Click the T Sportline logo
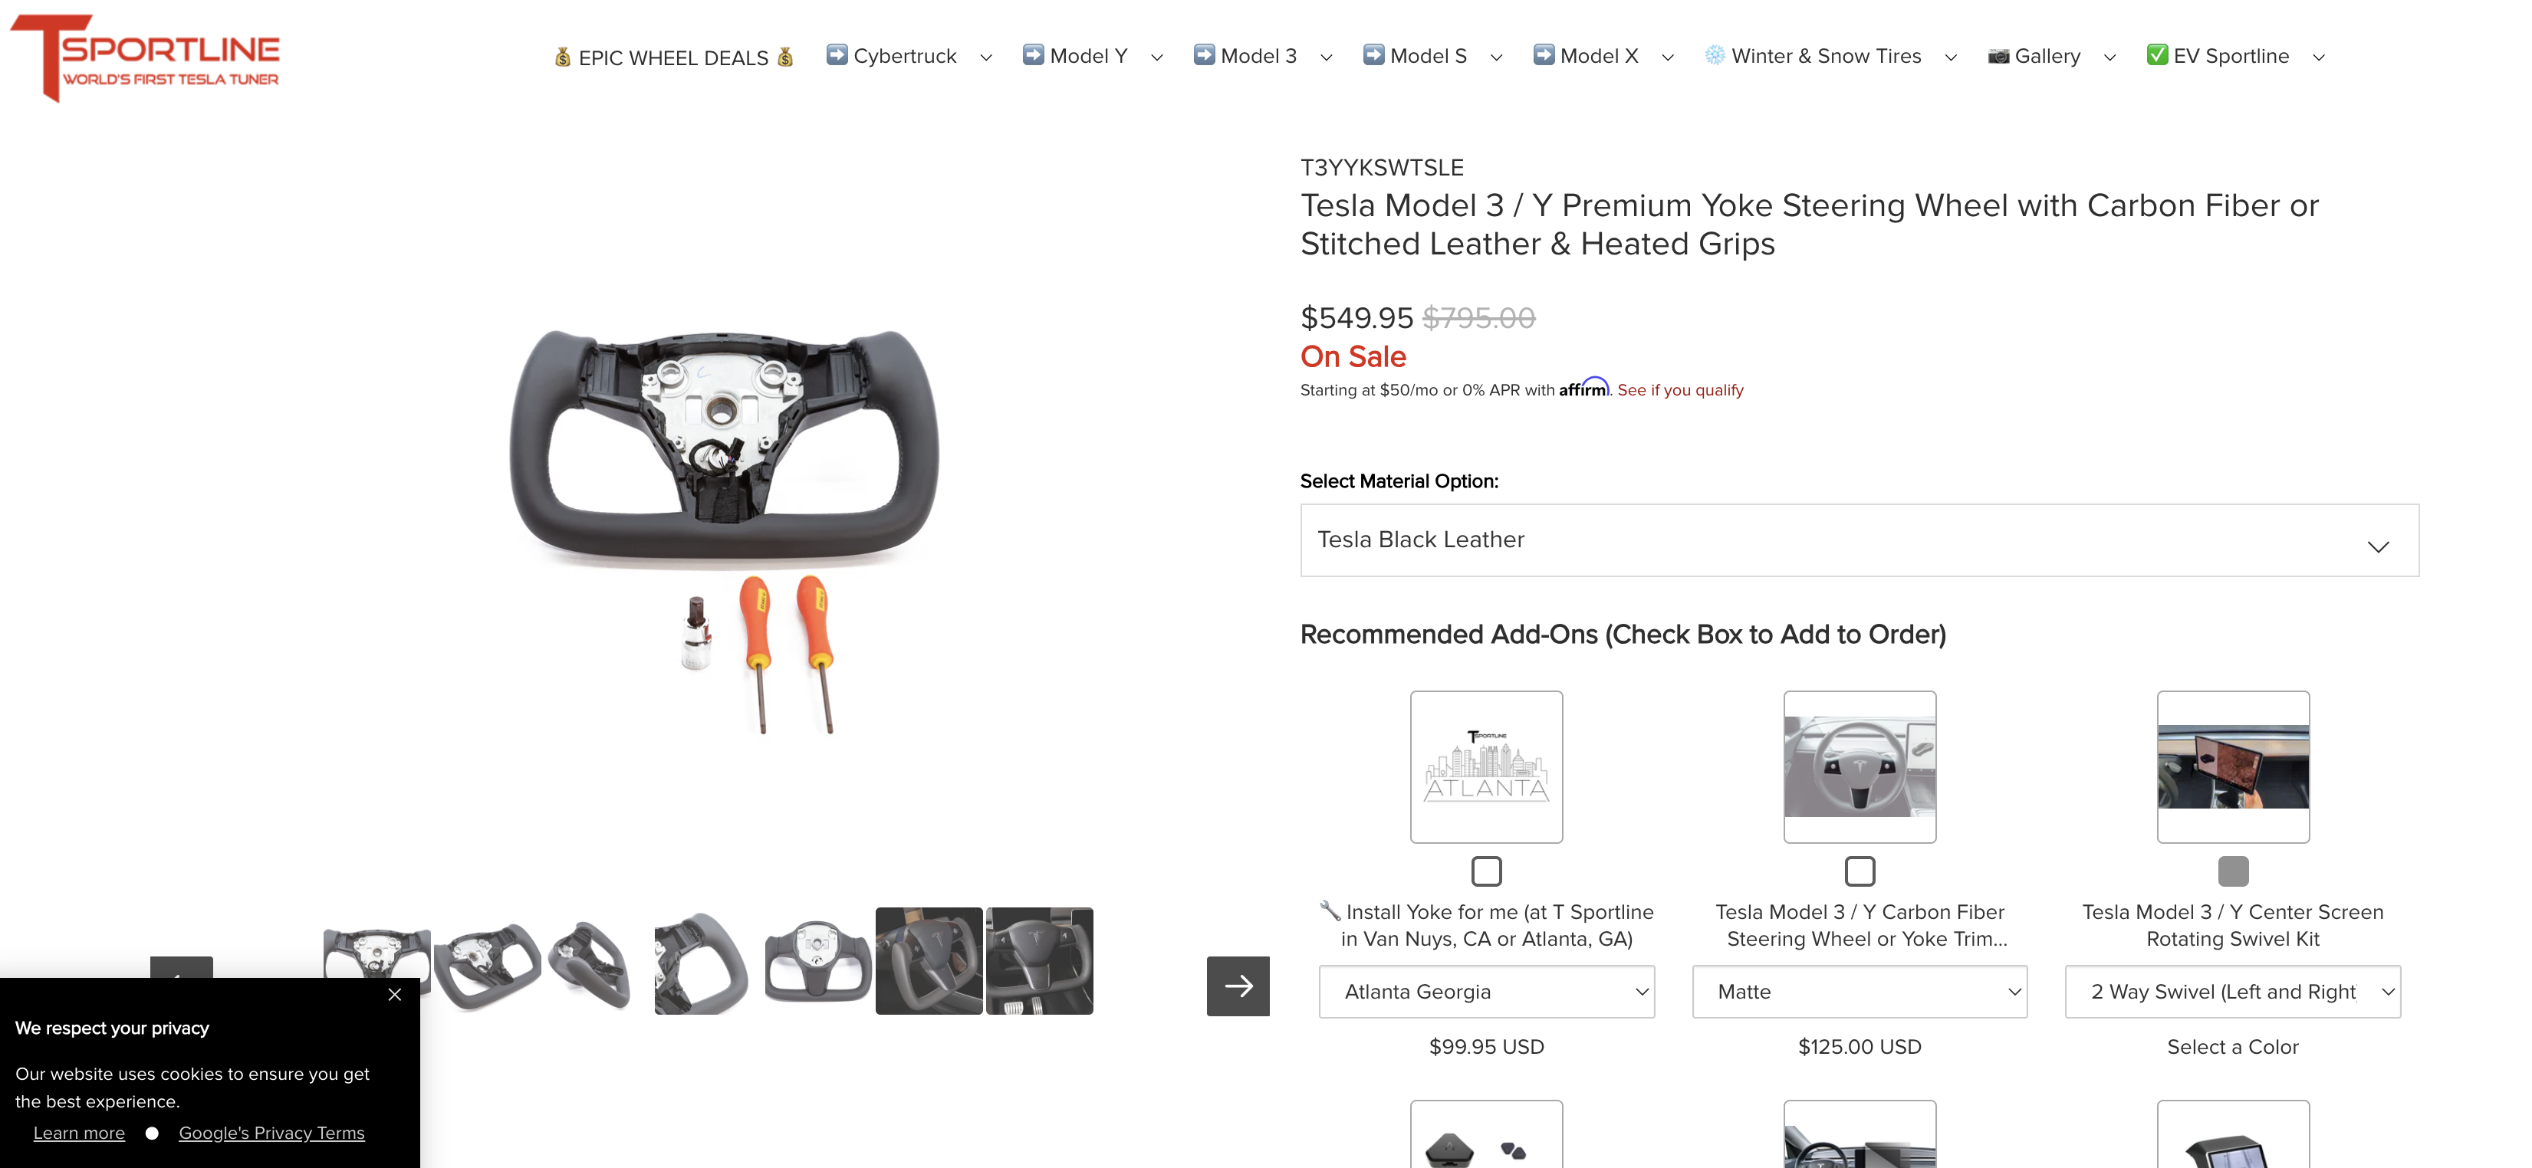2532x1168 pixels. coord(146,57)
